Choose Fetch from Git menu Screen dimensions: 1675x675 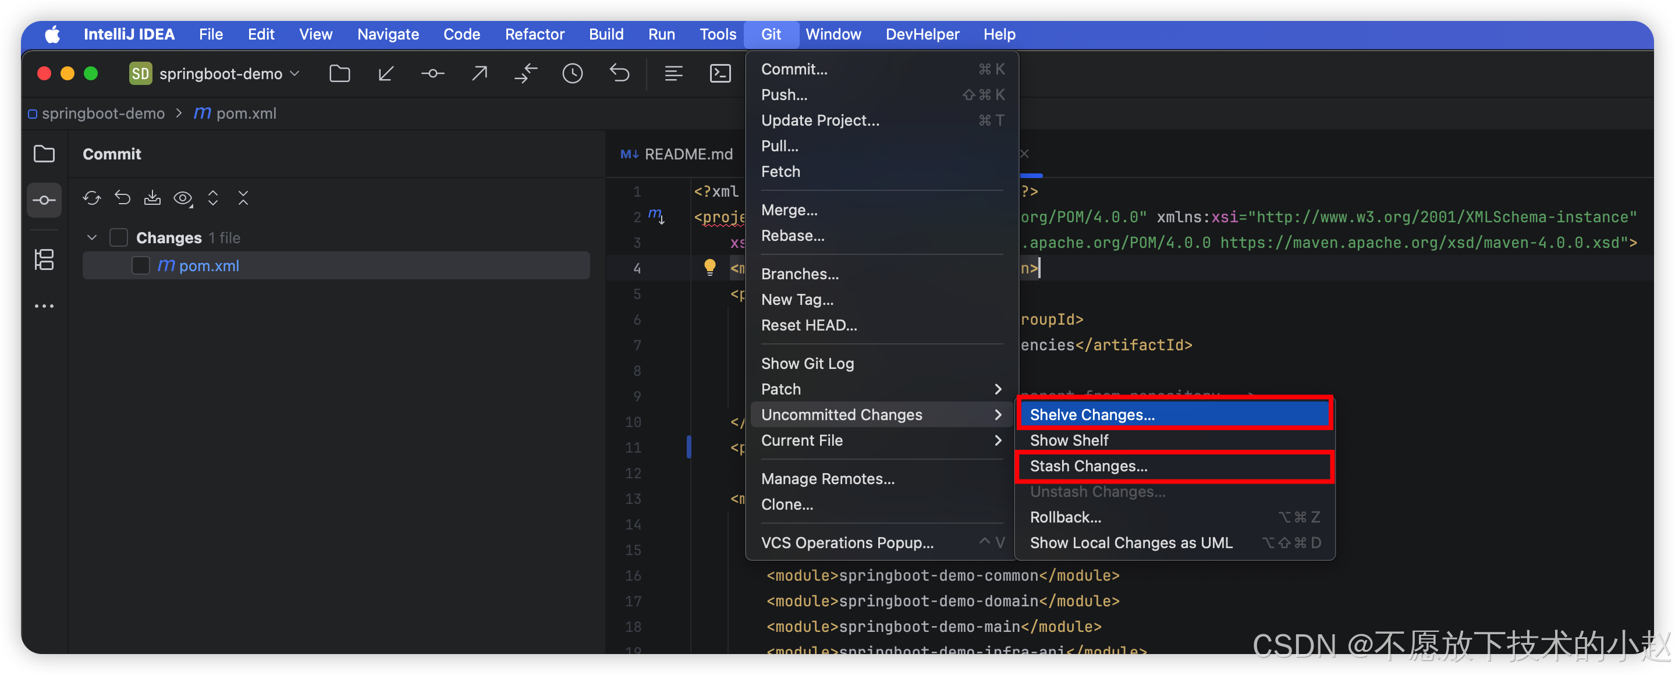point(881,172)
